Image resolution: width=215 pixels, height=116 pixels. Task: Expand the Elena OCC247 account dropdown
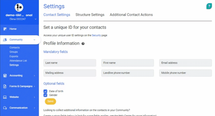click(35, 19)
